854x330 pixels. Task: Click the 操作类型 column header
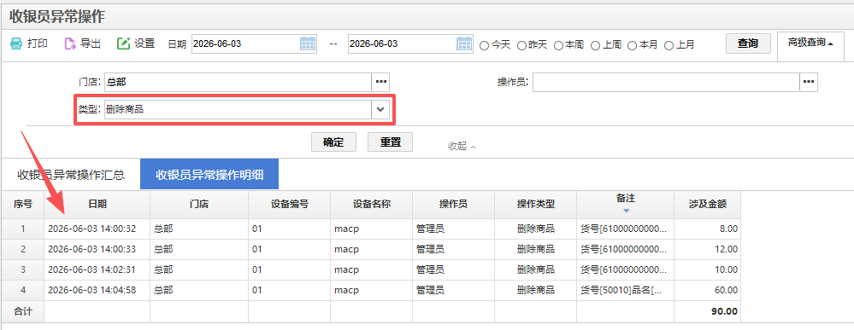pyautogui.click(x=536, y=205)
